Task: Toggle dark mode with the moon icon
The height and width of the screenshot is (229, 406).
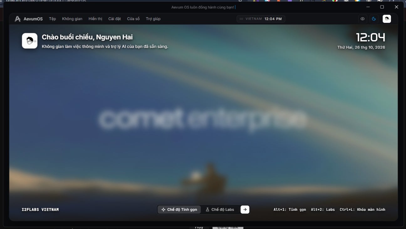Action: coord(374,19)
